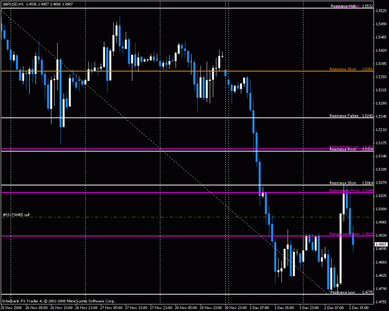Click price axis value 1.5210
This screenshot has width=389, height=311.
tap(381, 130)
